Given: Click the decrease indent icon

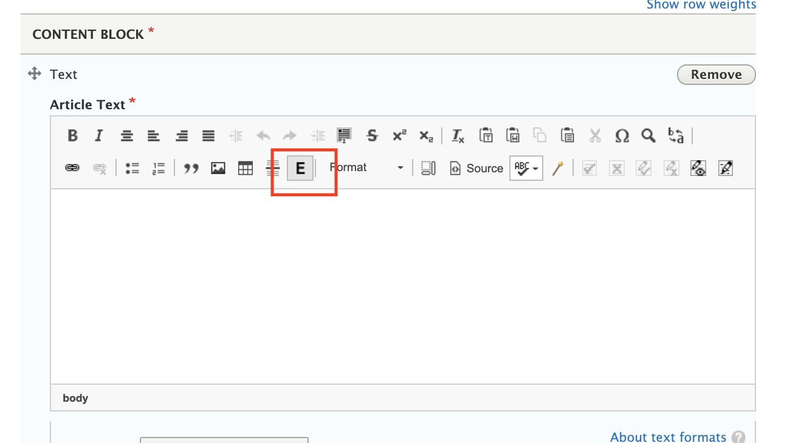Looking at the screenshot, I should click(236, 135).
